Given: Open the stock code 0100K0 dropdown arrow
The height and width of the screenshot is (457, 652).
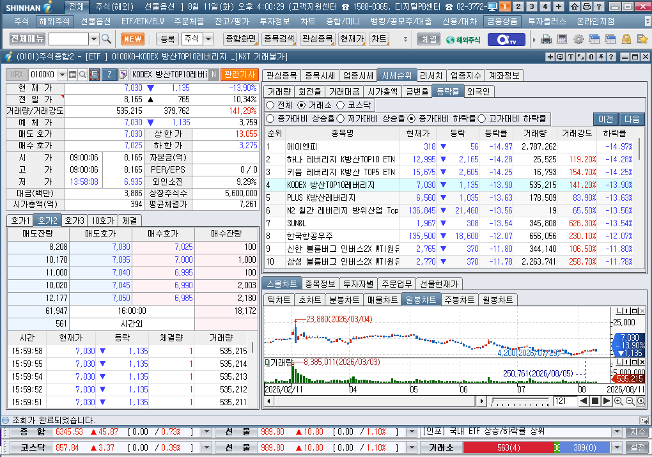Looking at the screenshot, I should point(63,74).
